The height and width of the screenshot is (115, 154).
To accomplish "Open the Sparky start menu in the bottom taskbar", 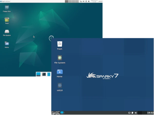I will click(x=56, y=113).
